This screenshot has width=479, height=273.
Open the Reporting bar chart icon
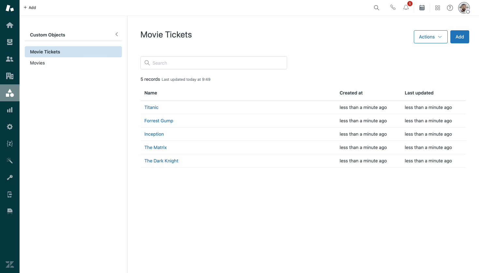tap(10, 110)
